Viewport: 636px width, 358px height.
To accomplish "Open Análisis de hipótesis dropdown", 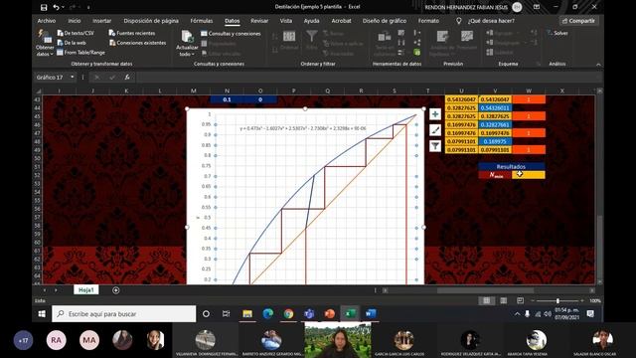I will point(442,43).
